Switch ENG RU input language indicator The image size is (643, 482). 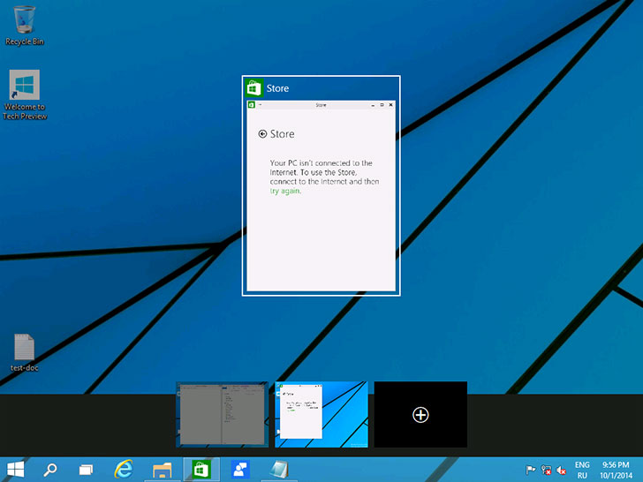click(x=582, y=471)
